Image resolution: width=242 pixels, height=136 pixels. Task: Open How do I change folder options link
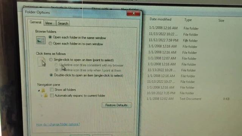pos(58,124)
